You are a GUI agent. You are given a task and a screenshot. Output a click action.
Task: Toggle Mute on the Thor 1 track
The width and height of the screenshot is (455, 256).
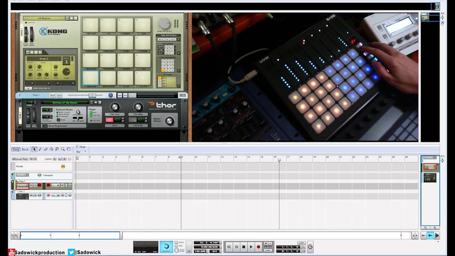pos(31,195)
